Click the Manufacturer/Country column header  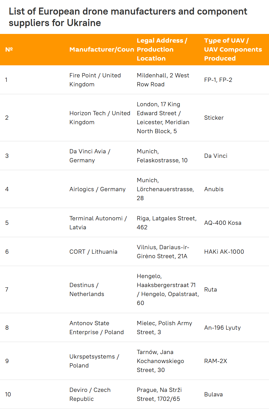(102, 50)
